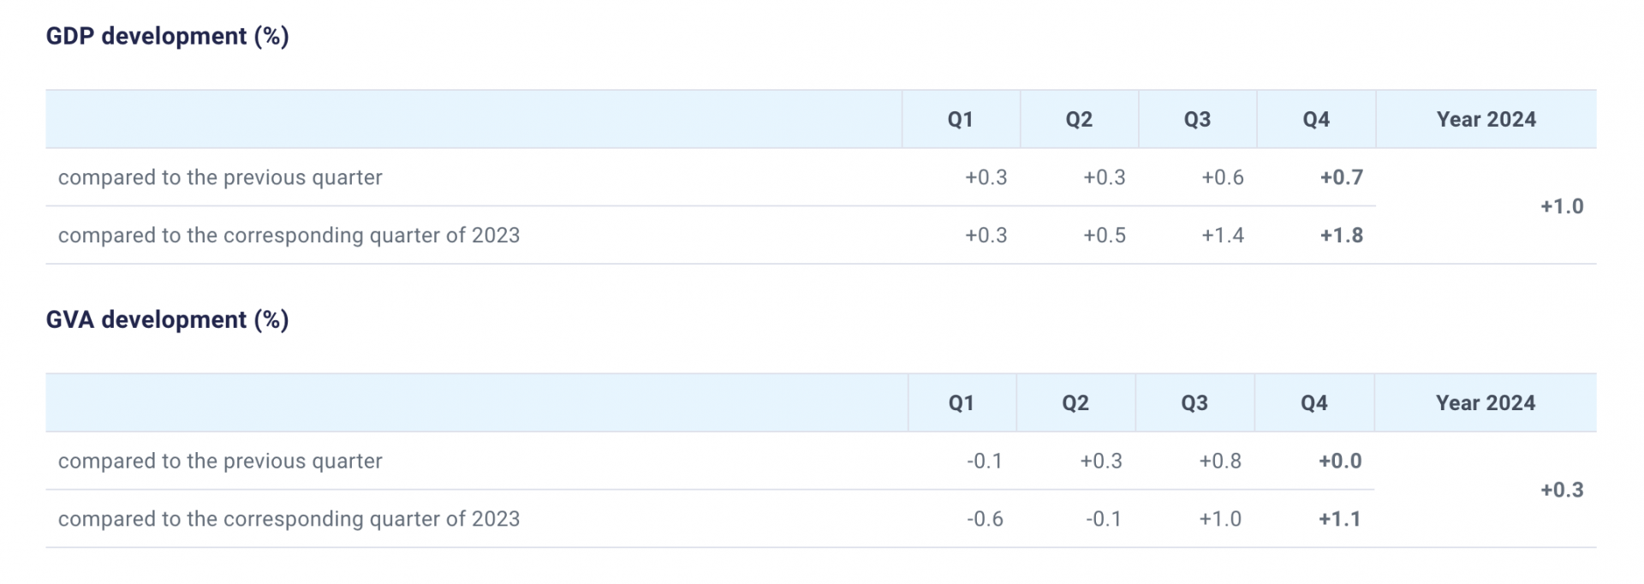1644x584 pixels.
Task: Click the bold +0.0 GVA Q4 value
Action: [x=1339, y=461]
